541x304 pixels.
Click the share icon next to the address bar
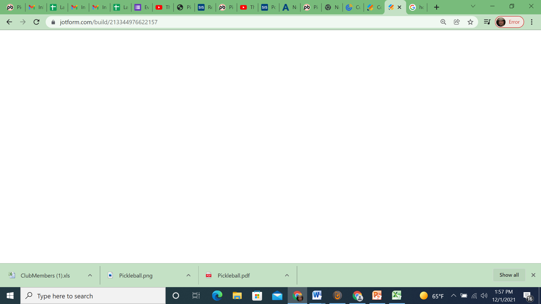pyautogui.click(x=456, y=22)
